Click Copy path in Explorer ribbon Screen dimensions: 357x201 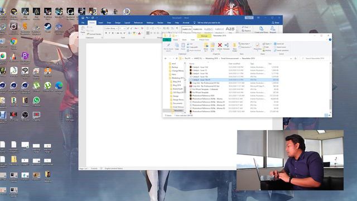(192, 47)
